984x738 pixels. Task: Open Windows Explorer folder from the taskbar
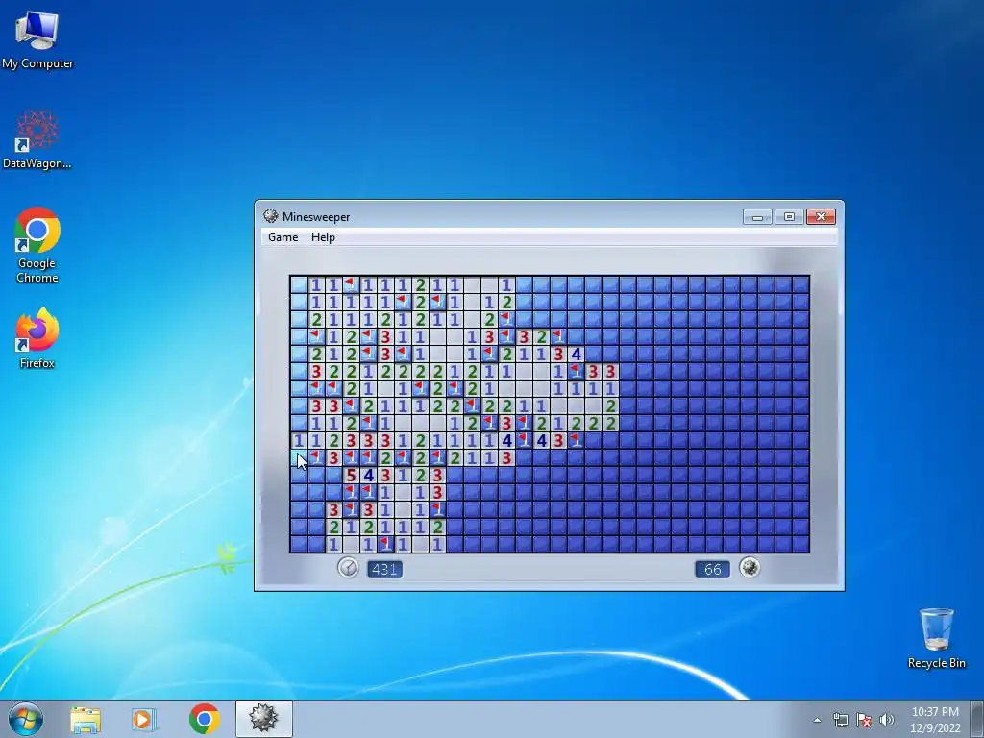tap(86, 719)
